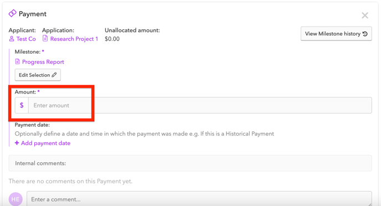This screenshot has width=381, height=206.
Task: Click the document icon beside Research Project 1
Action: 45,39
